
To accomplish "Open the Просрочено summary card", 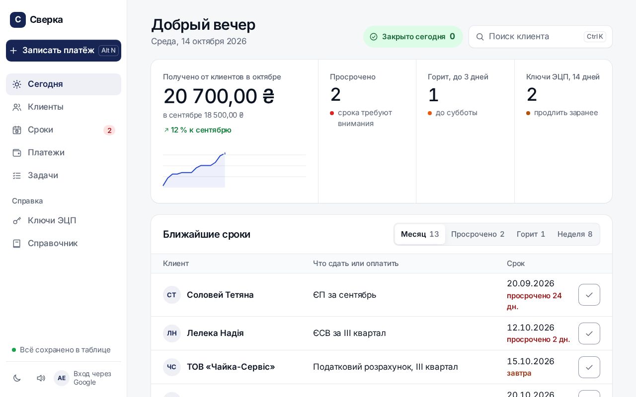I will [367, 132].
